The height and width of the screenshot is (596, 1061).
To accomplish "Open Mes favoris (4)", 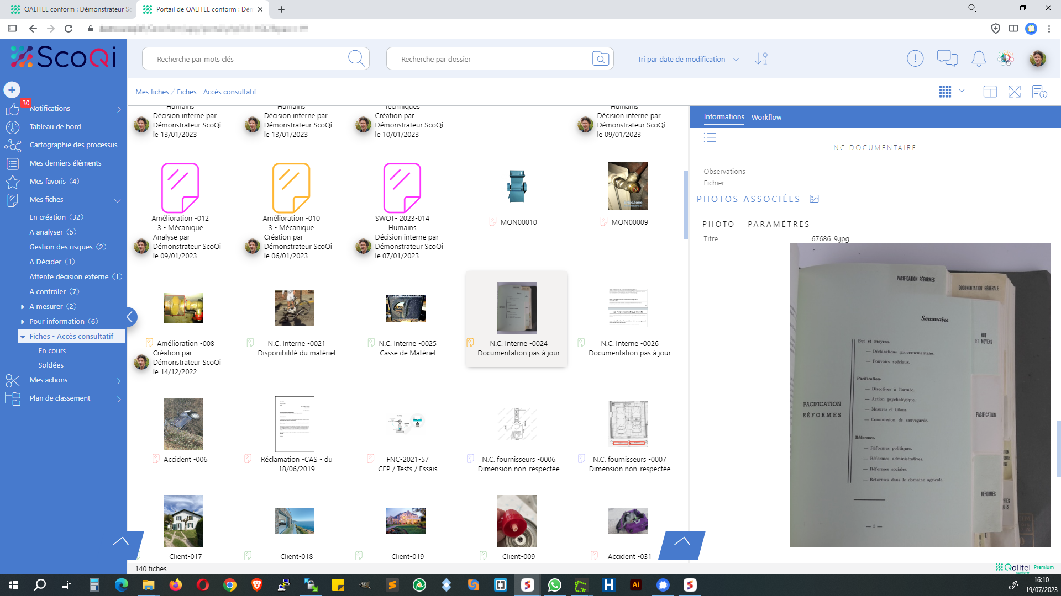I will (x=54, y=181).
